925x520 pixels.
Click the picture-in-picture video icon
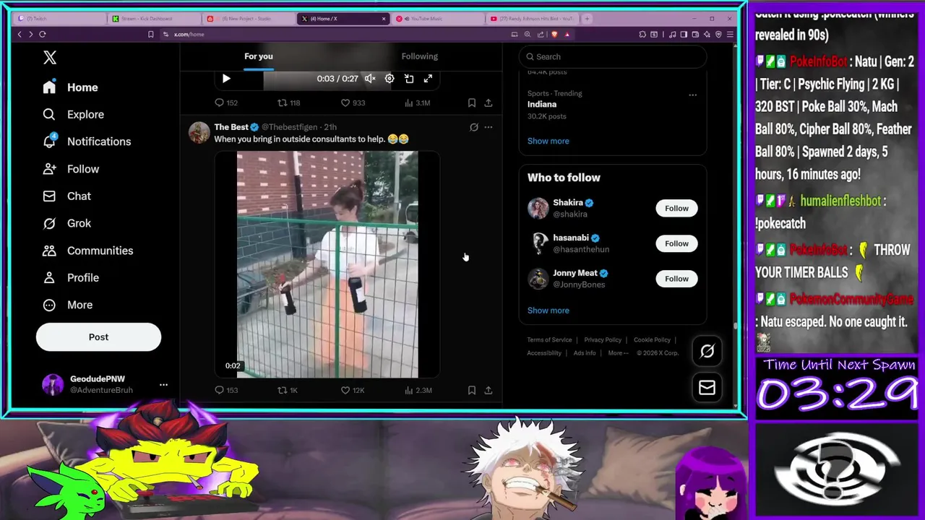pyautogui.click(x=409, y=79)
